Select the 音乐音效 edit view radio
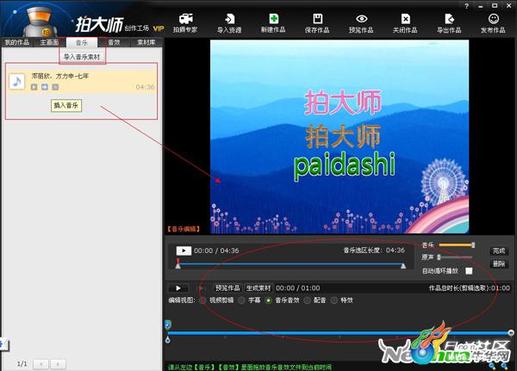The width and height of the screenshot is (517, 371). tap(268, 300)
